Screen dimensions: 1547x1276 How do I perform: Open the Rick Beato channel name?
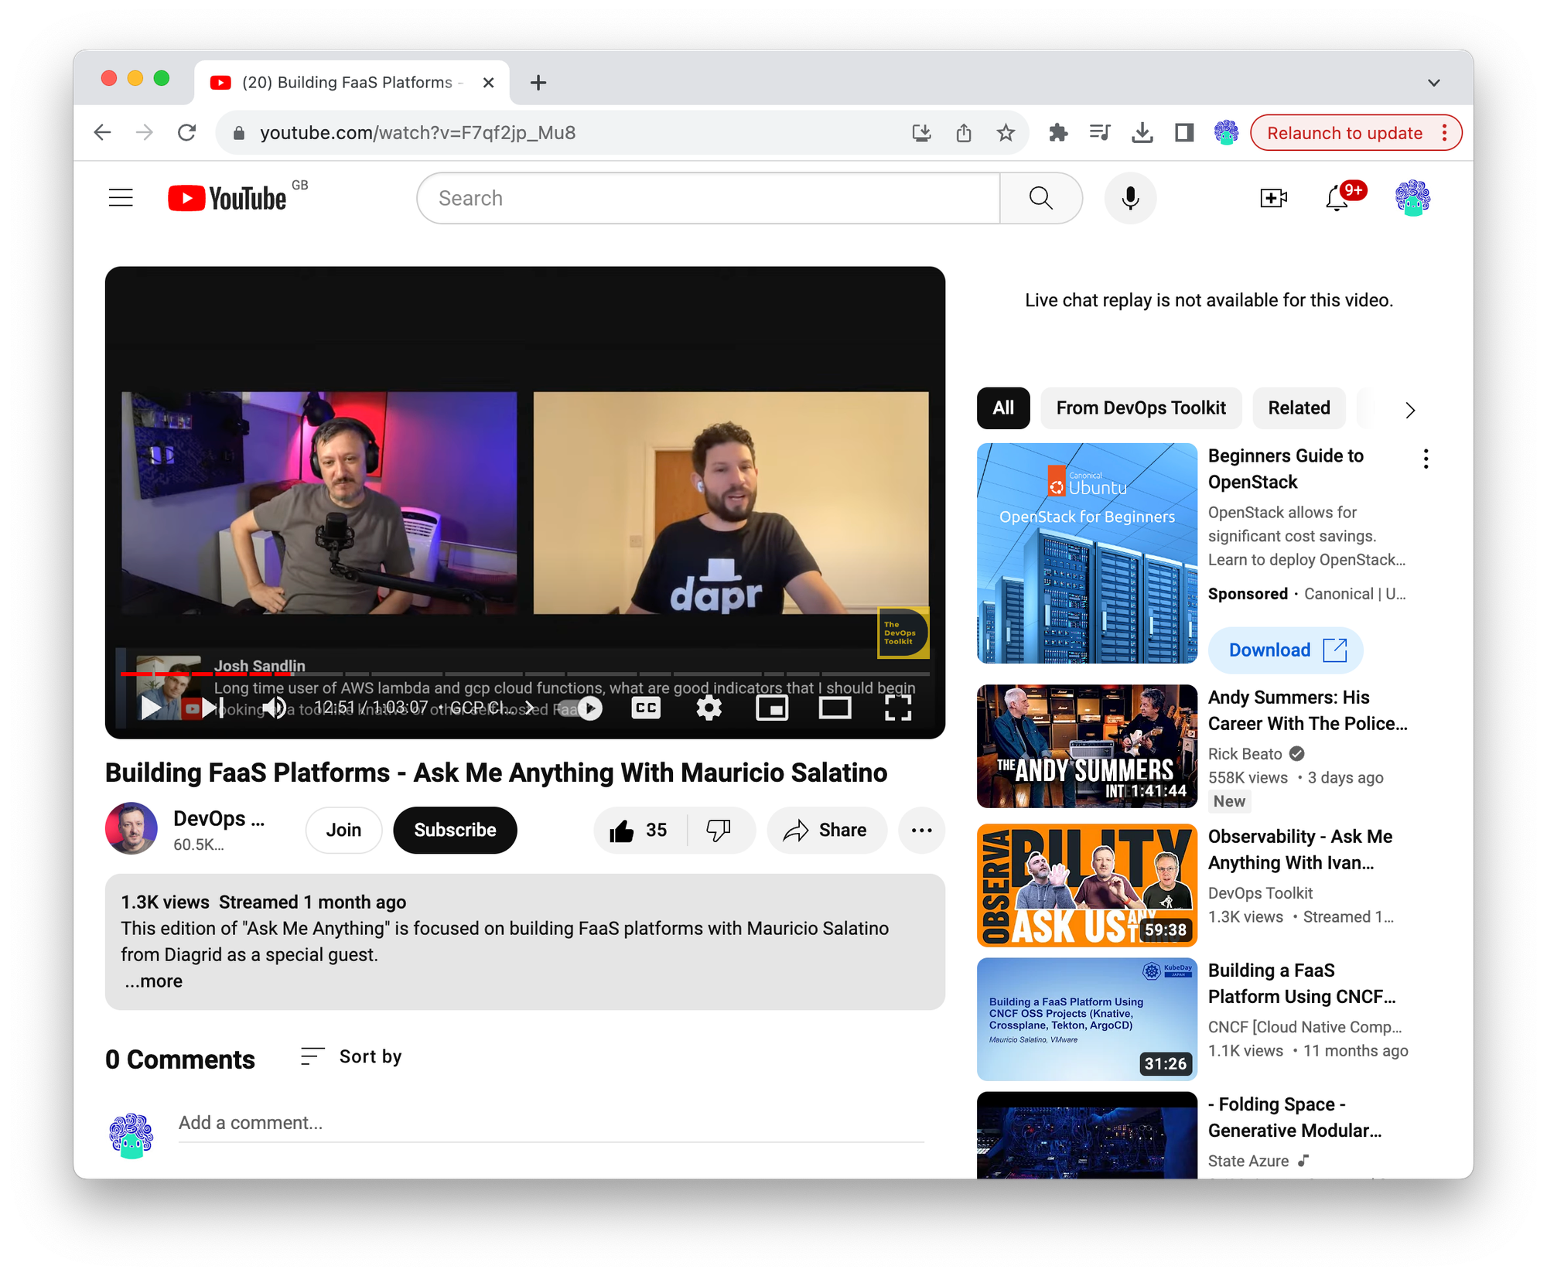[1245, 753]
